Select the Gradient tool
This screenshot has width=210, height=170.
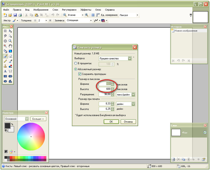coord(10,51)
